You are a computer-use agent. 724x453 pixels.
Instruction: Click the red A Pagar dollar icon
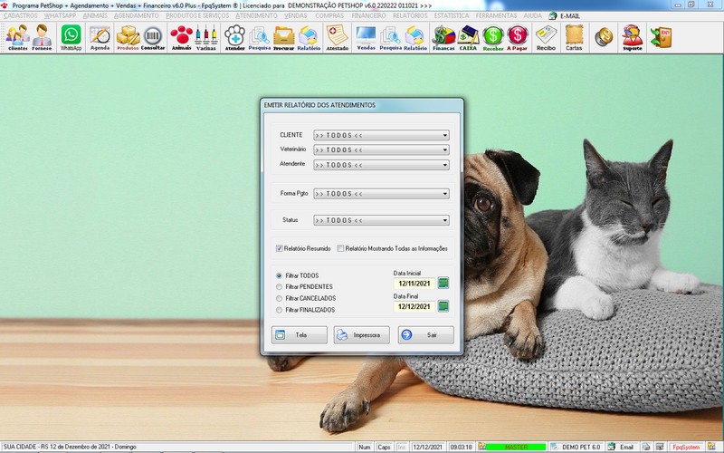(517, 37)
